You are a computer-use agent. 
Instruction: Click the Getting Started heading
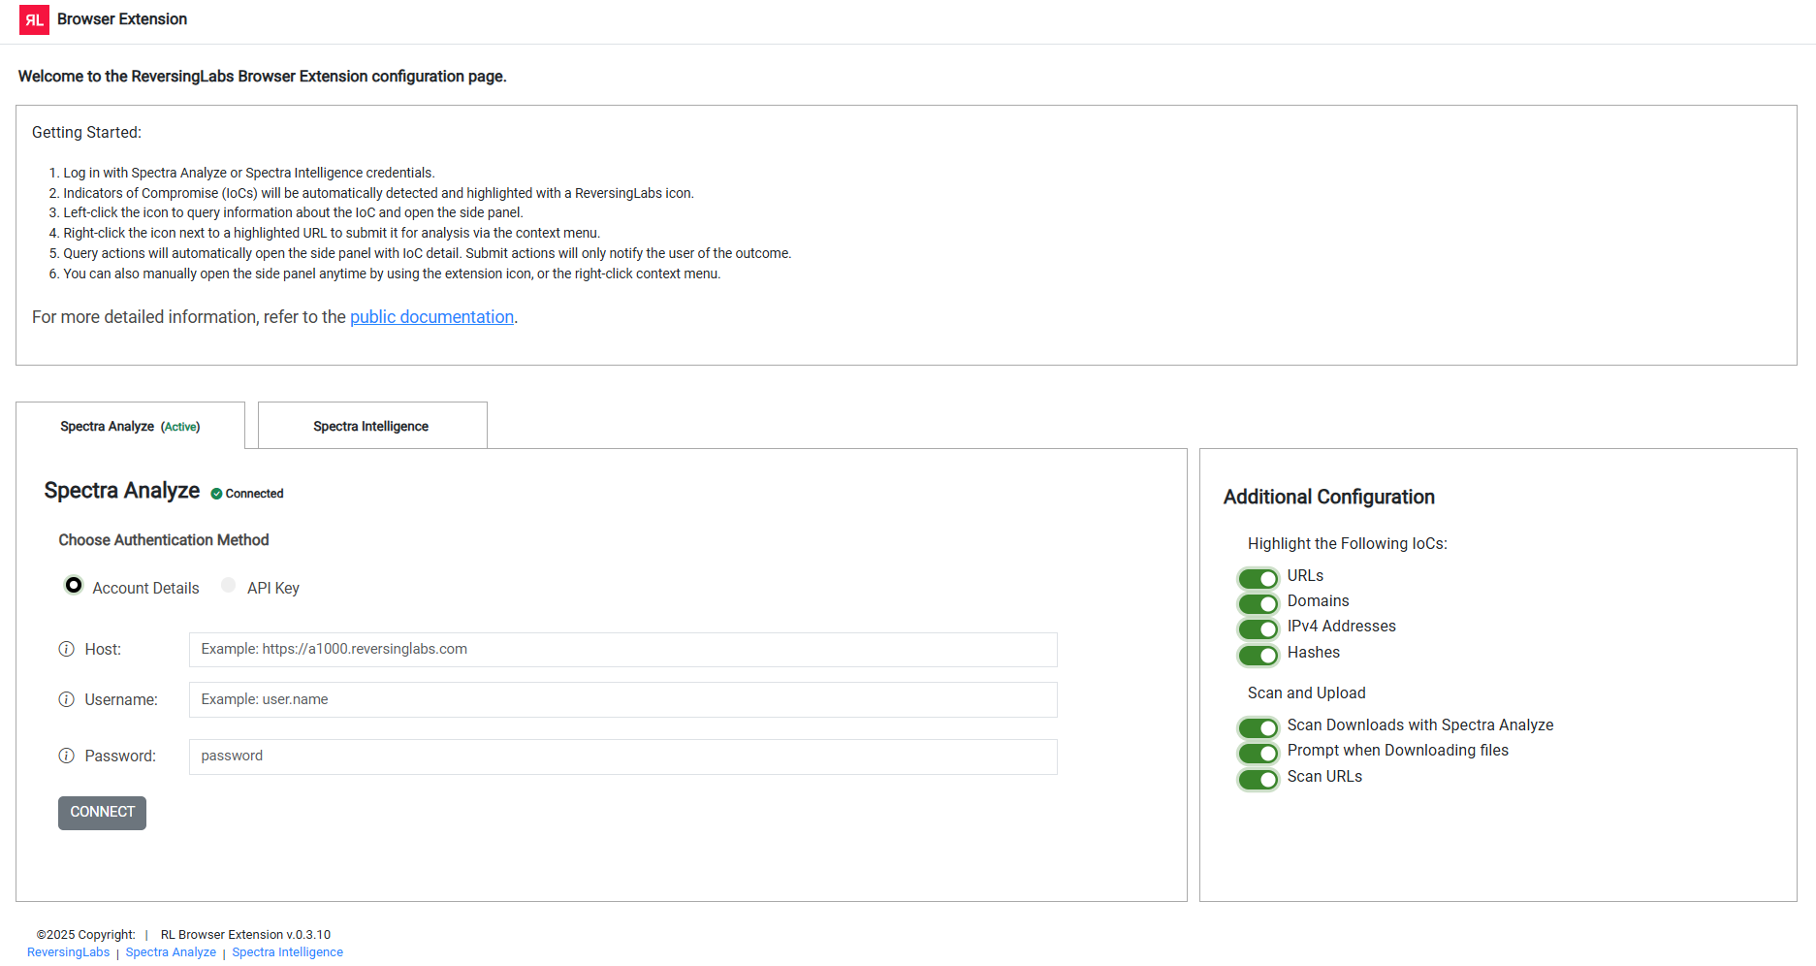pos(86,133)
